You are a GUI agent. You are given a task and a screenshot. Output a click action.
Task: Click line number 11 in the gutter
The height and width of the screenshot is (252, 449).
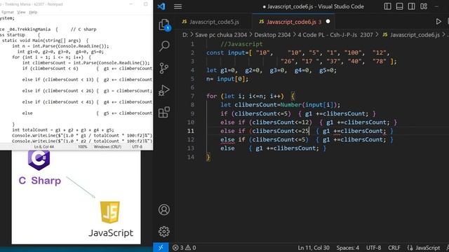[191, 131]
